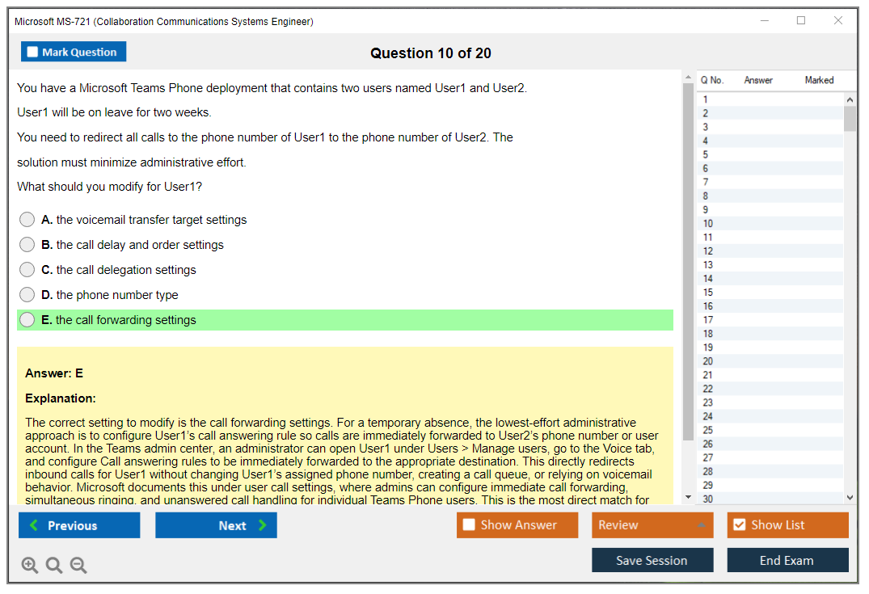Select question 9 in the list
The image size is (869, 594).
click(x=770, y=210)
